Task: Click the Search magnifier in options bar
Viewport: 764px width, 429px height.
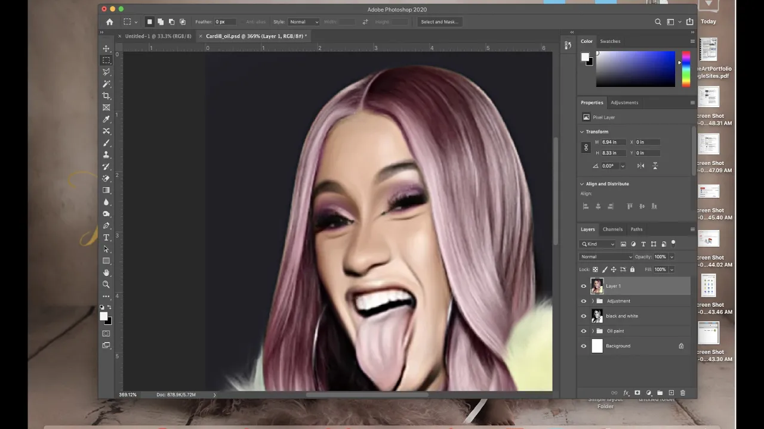Action: (658, 22)
